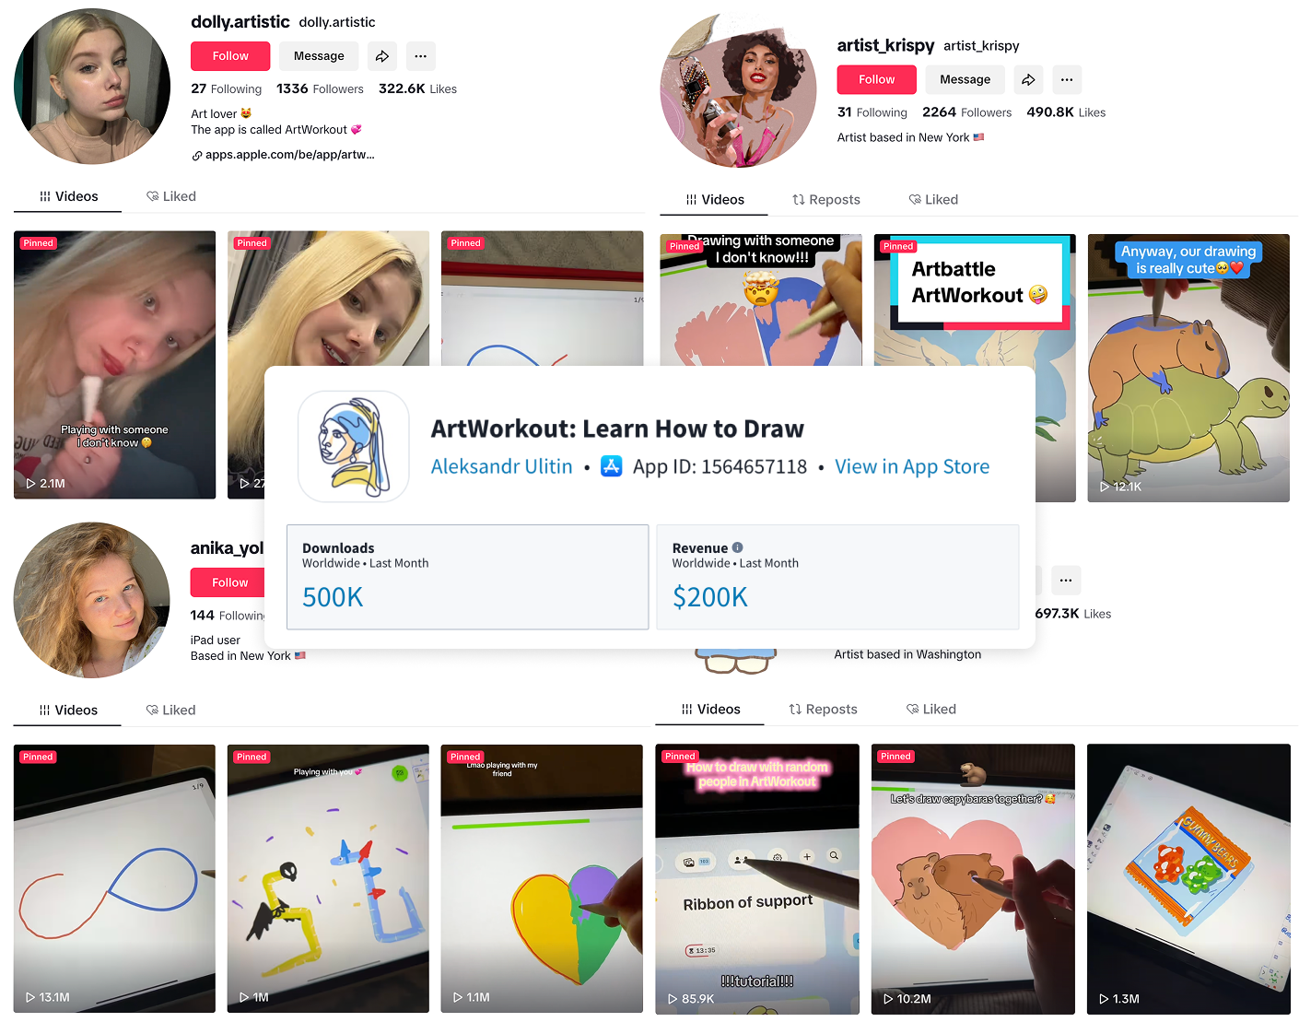Open the three-dot menu on dolly.artistic profile
The height and width of the screenshot is (1022, 1299).
click(x=420, y=56)
